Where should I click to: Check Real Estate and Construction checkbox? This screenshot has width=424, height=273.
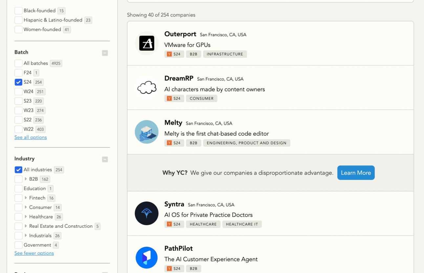(x=18, y=226)
